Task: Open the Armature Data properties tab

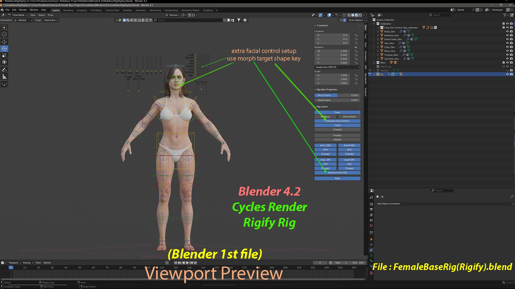Action: coord(371,256)
